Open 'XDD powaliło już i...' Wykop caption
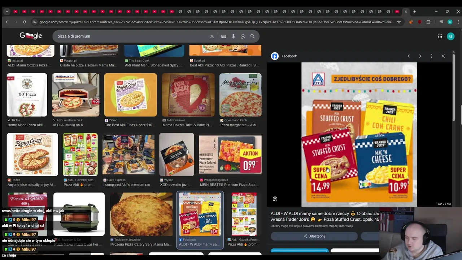This screenshot has height=260, width=462. pyautogui.click(x=176, y=185)
